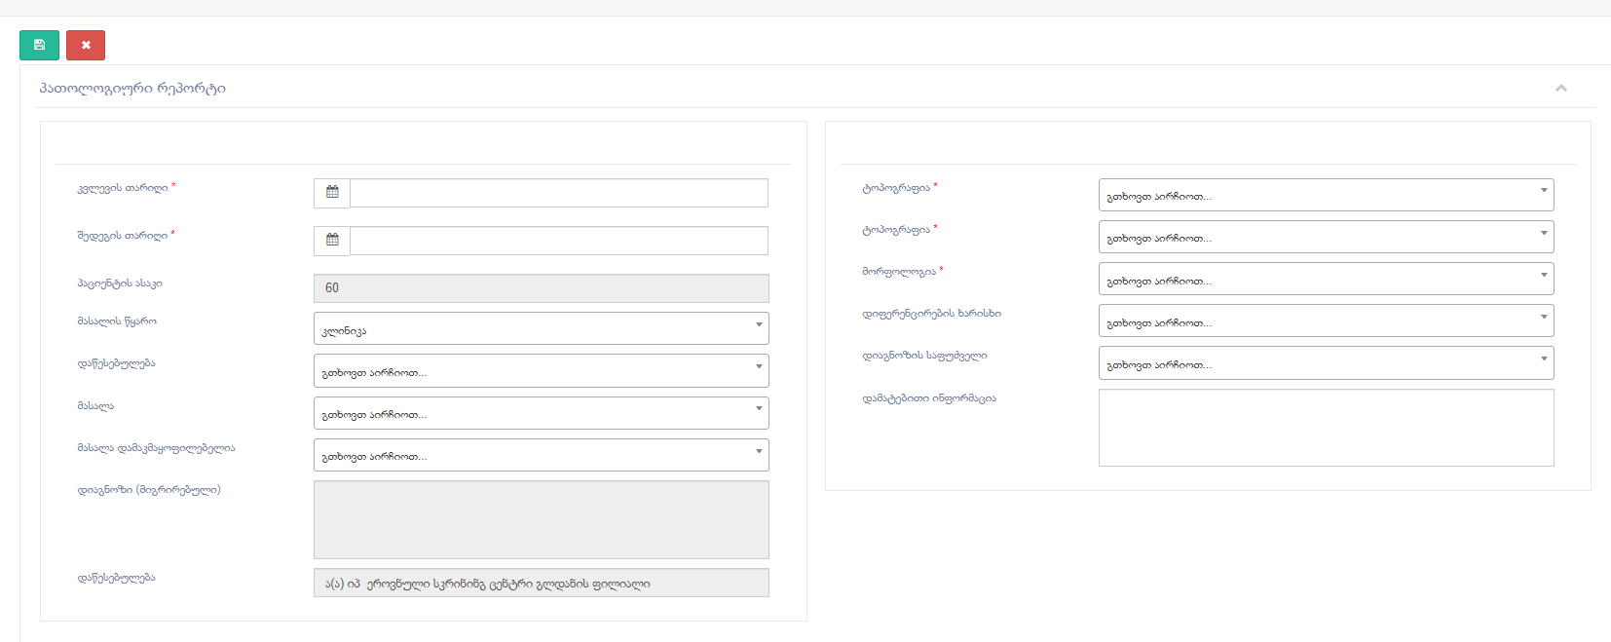This screenshot has height=642, width=1611.
Task: Open the დიაგნოზის საფუძველი dropdown
Action: [x=1325, y=363]
